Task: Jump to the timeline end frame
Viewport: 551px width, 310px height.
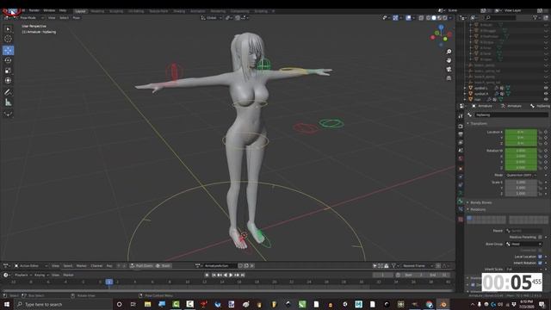Action: (243, 275)
